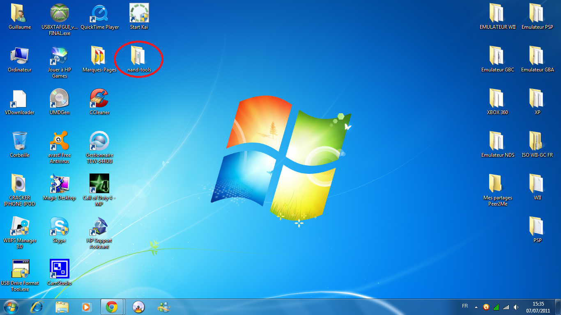Image resolution: width=561 pixels, height=315 pixels.
Task: Select the QuickTime Player shortcut
Action: pos(99,17)
